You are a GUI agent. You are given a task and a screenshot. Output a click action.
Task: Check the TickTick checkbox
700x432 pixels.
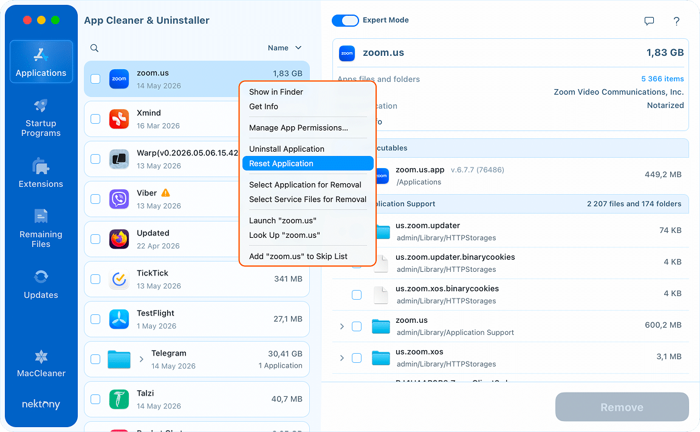(95, 279)
